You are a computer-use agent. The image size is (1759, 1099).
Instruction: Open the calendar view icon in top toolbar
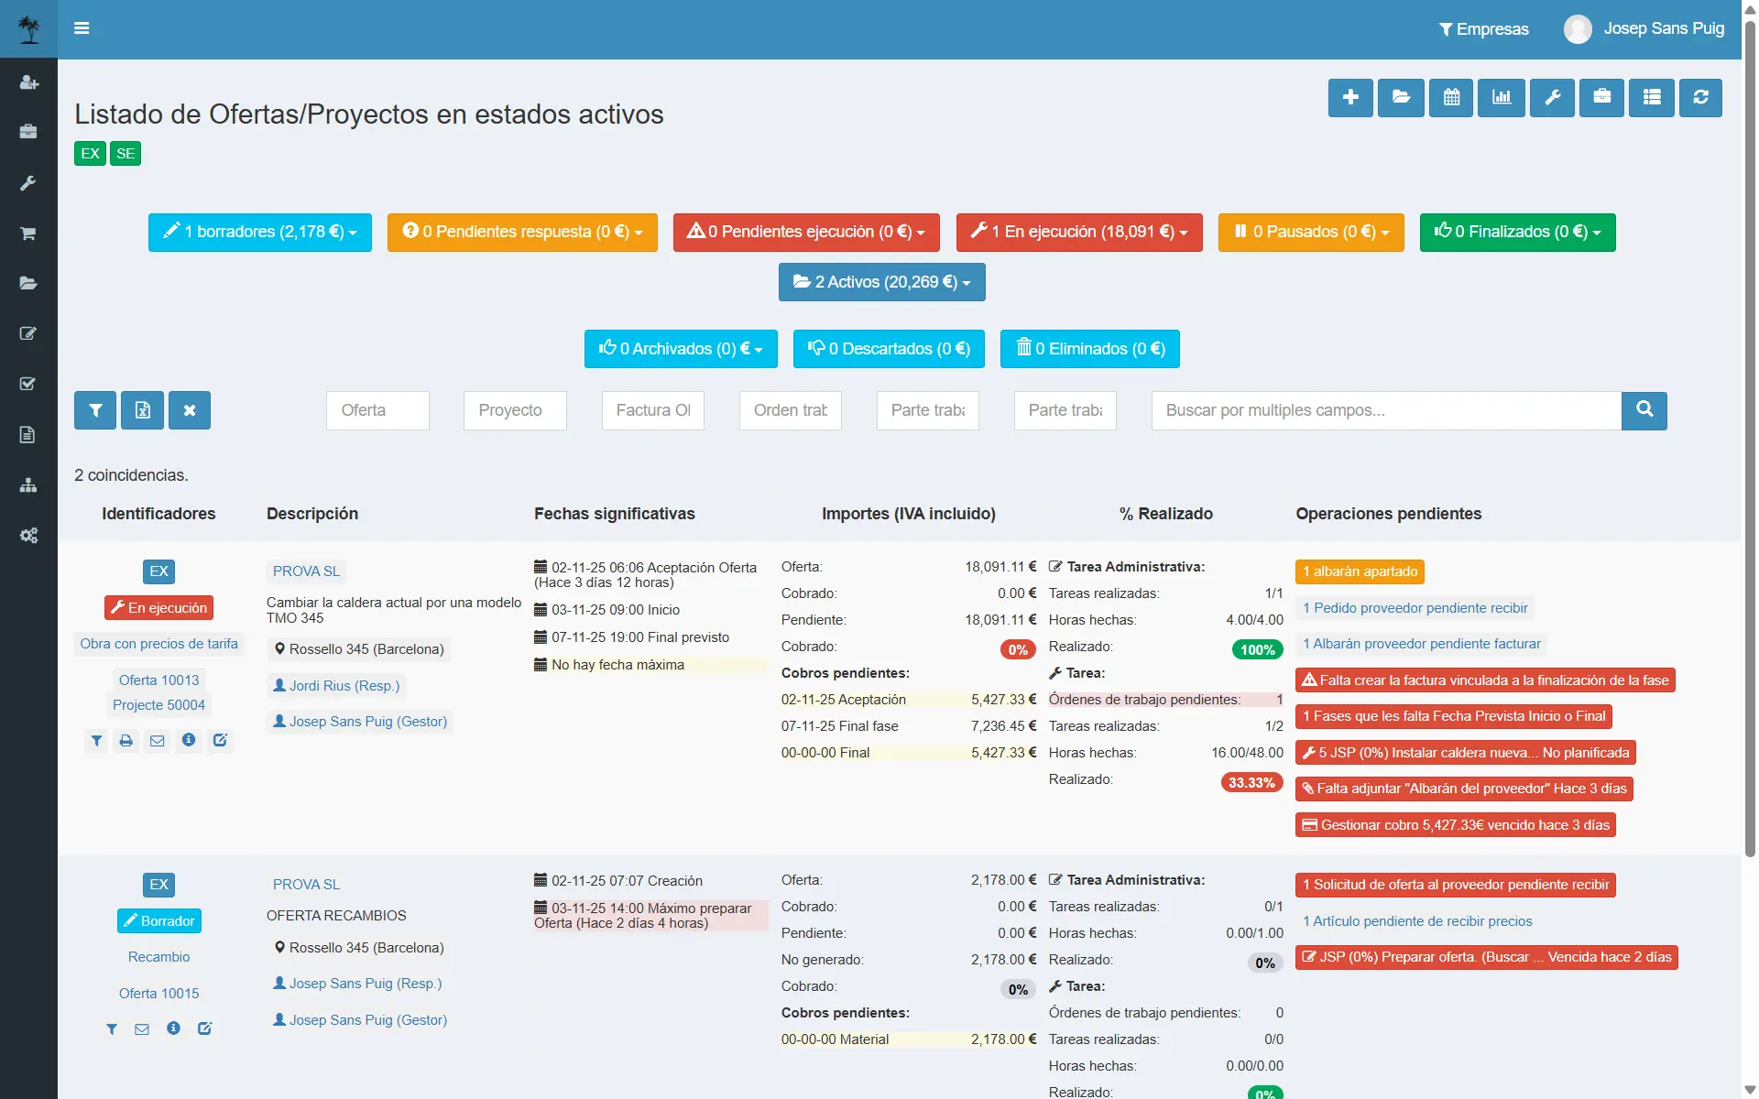pyautogui.click(x=1451, y=97)
